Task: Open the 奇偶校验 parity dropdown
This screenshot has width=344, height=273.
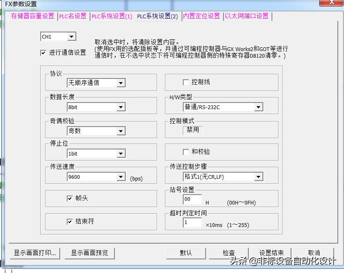Action: tap(121, 131)
